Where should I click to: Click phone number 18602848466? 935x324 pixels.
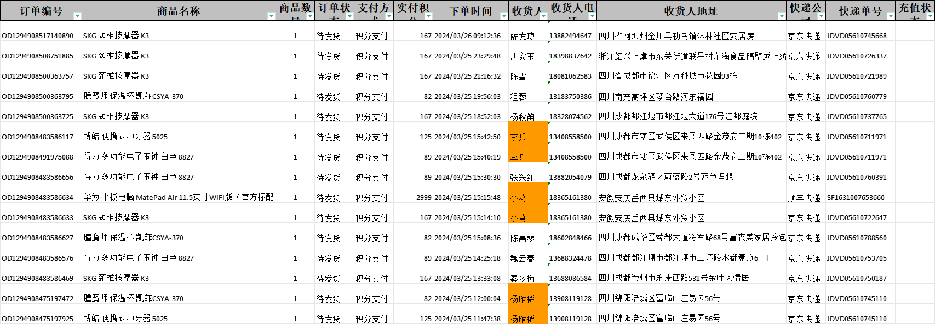click(570, 238)
